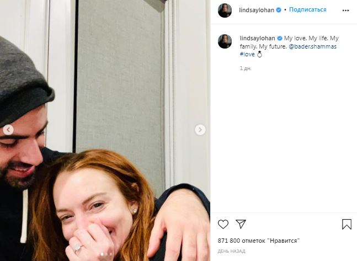
Task: Open the @bader.shammas mention link
Action: pyautogui.click(x=312, y=46)
